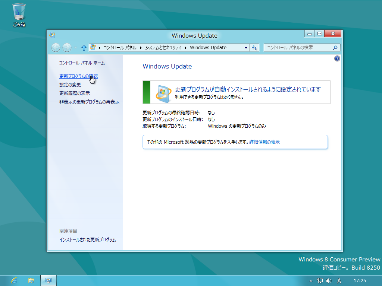Go forward with the Forward arrow button
This screenshot has height=286, width=382.
tap(67, 48)
